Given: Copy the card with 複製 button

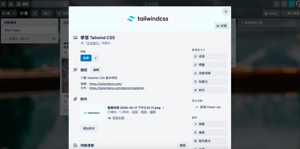Looking at the screenshot, I should point(210,132).
